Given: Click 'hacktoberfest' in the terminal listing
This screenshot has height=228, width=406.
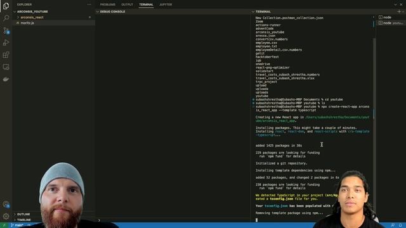Looking at the screenshot, I should (x=267, y=57).
